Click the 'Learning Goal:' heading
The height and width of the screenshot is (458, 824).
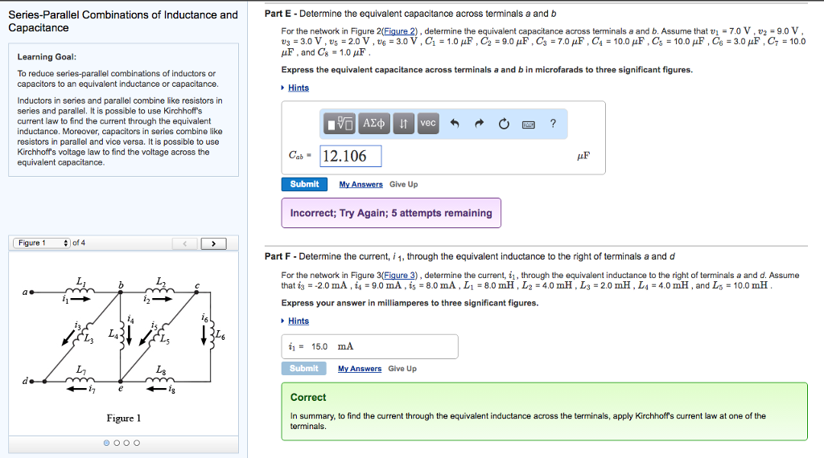[47, 57]
